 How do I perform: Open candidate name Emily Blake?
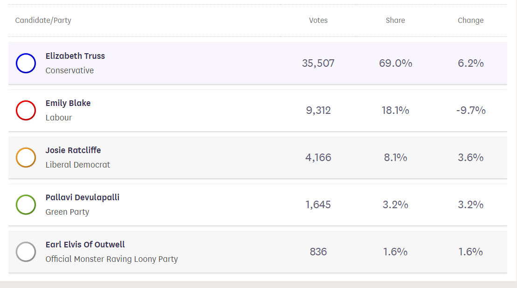[x=68, y=103]
